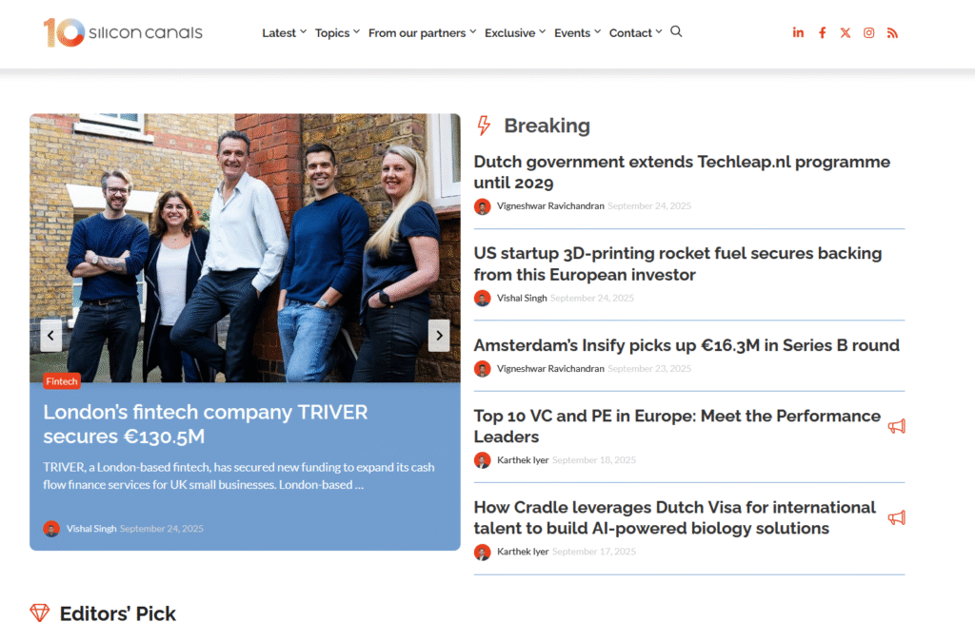Open the Events menu item
This screenshot has width=975, height=622.
coord(577,32)
